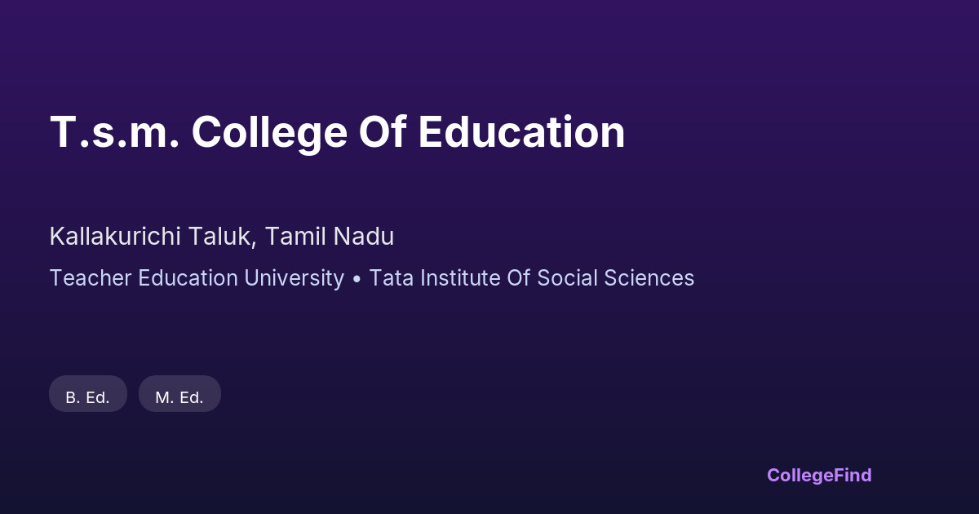Click the Kallakurichi Taluk location text
Screen dimensions: 979x514
tap(153, 237)
